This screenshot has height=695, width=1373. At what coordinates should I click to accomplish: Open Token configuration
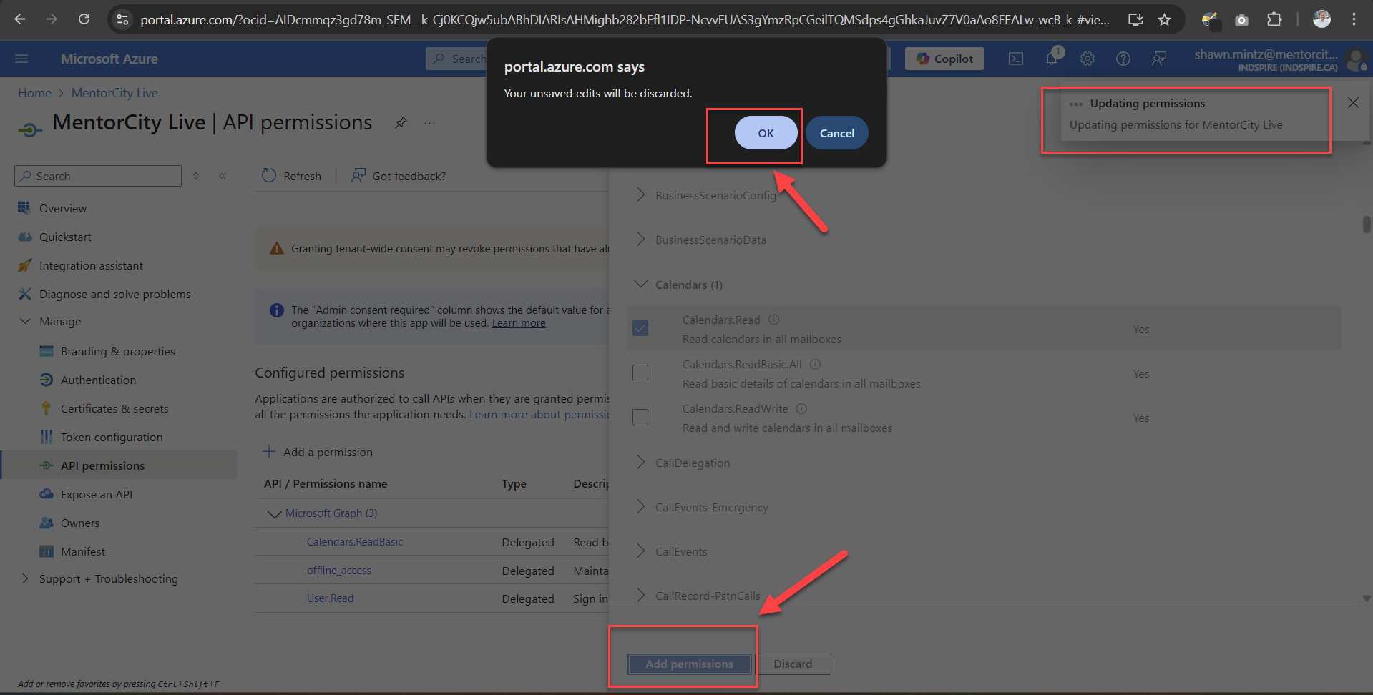[x=112, y=437]
